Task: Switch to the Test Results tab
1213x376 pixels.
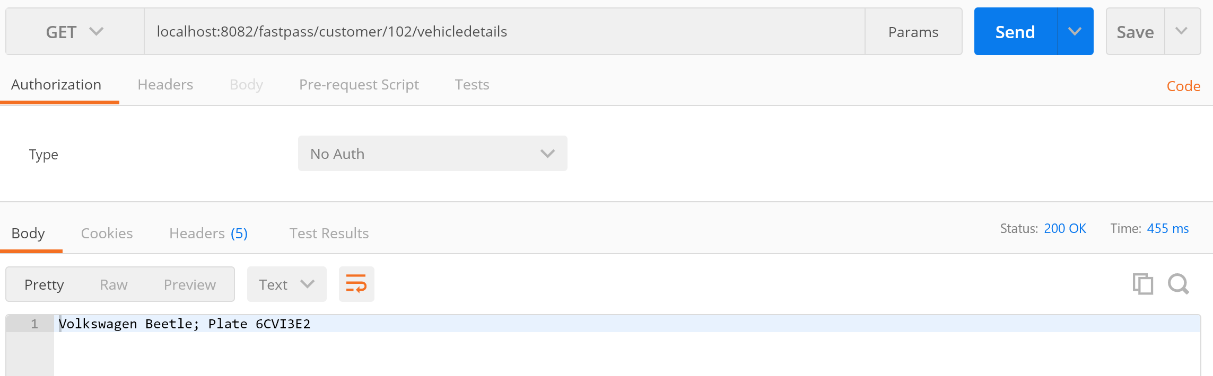Action: click(x=329, y=233)
